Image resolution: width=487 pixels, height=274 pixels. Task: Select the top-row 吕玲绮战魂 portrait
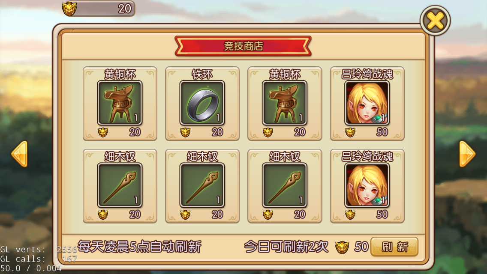(367, 103)
